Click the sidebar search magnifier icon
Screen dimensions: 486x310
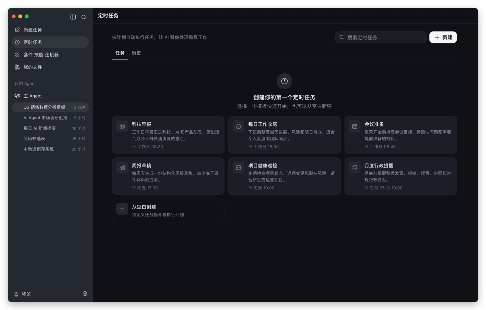(84, 17)
